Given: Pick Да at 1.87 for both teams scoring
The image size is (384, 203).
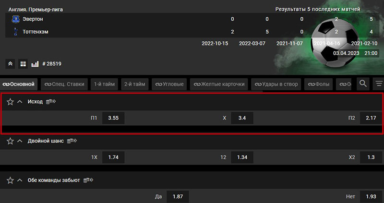Looking at the screenshot, I should click(177, 196).
